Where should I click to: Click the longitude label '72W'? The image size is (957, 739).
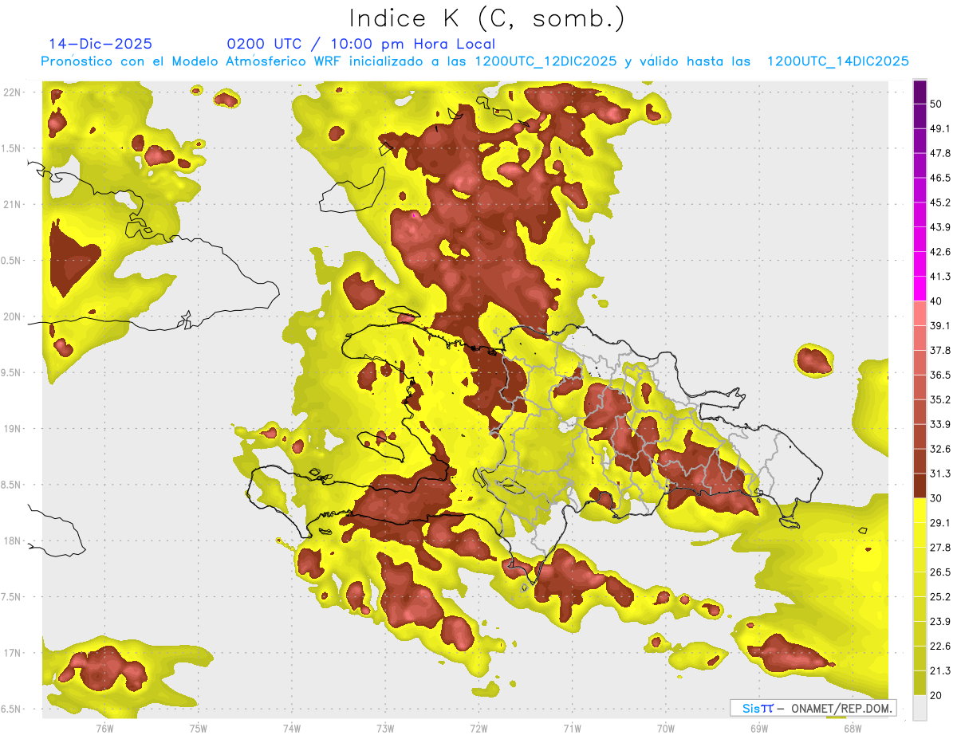478,729
